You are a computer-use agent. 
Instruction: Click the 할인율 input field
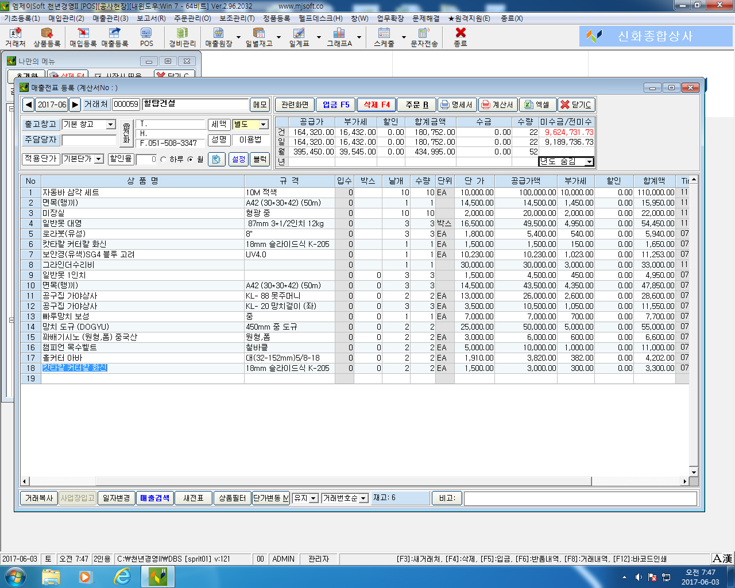pyautogui.click(x=146, y=159)
